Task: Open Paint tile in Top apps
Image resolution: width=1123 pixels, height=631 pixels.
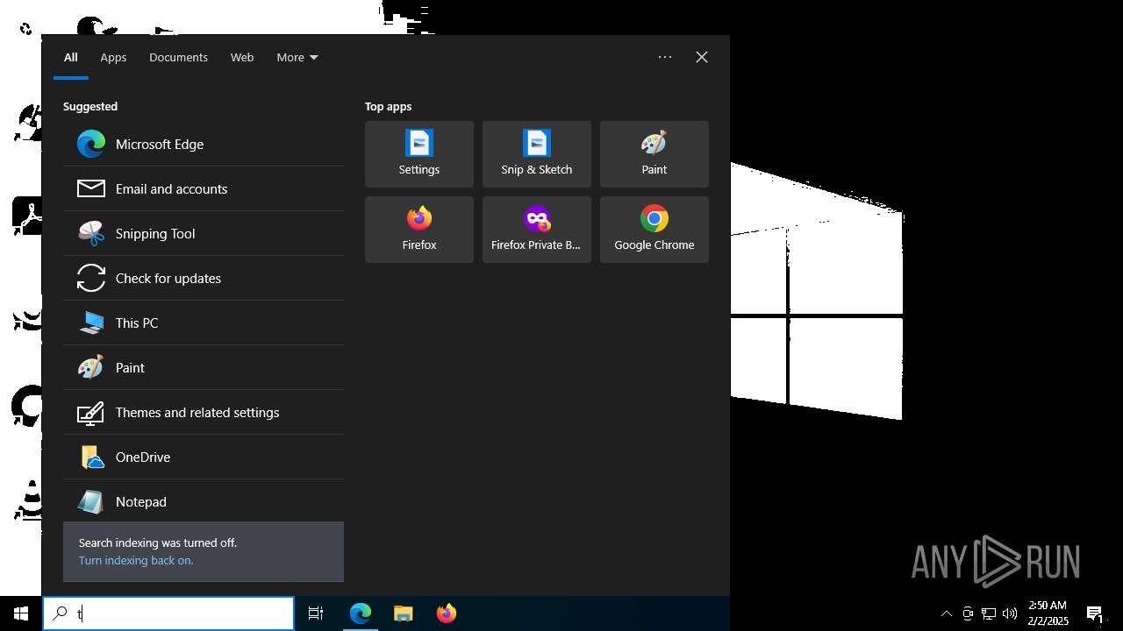Action: click(654, 154)
